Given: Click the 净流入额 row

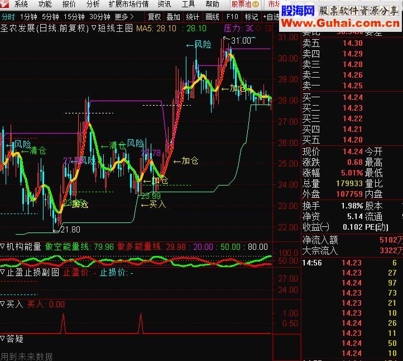Looking at the screenshot, I should click(352, 240).
